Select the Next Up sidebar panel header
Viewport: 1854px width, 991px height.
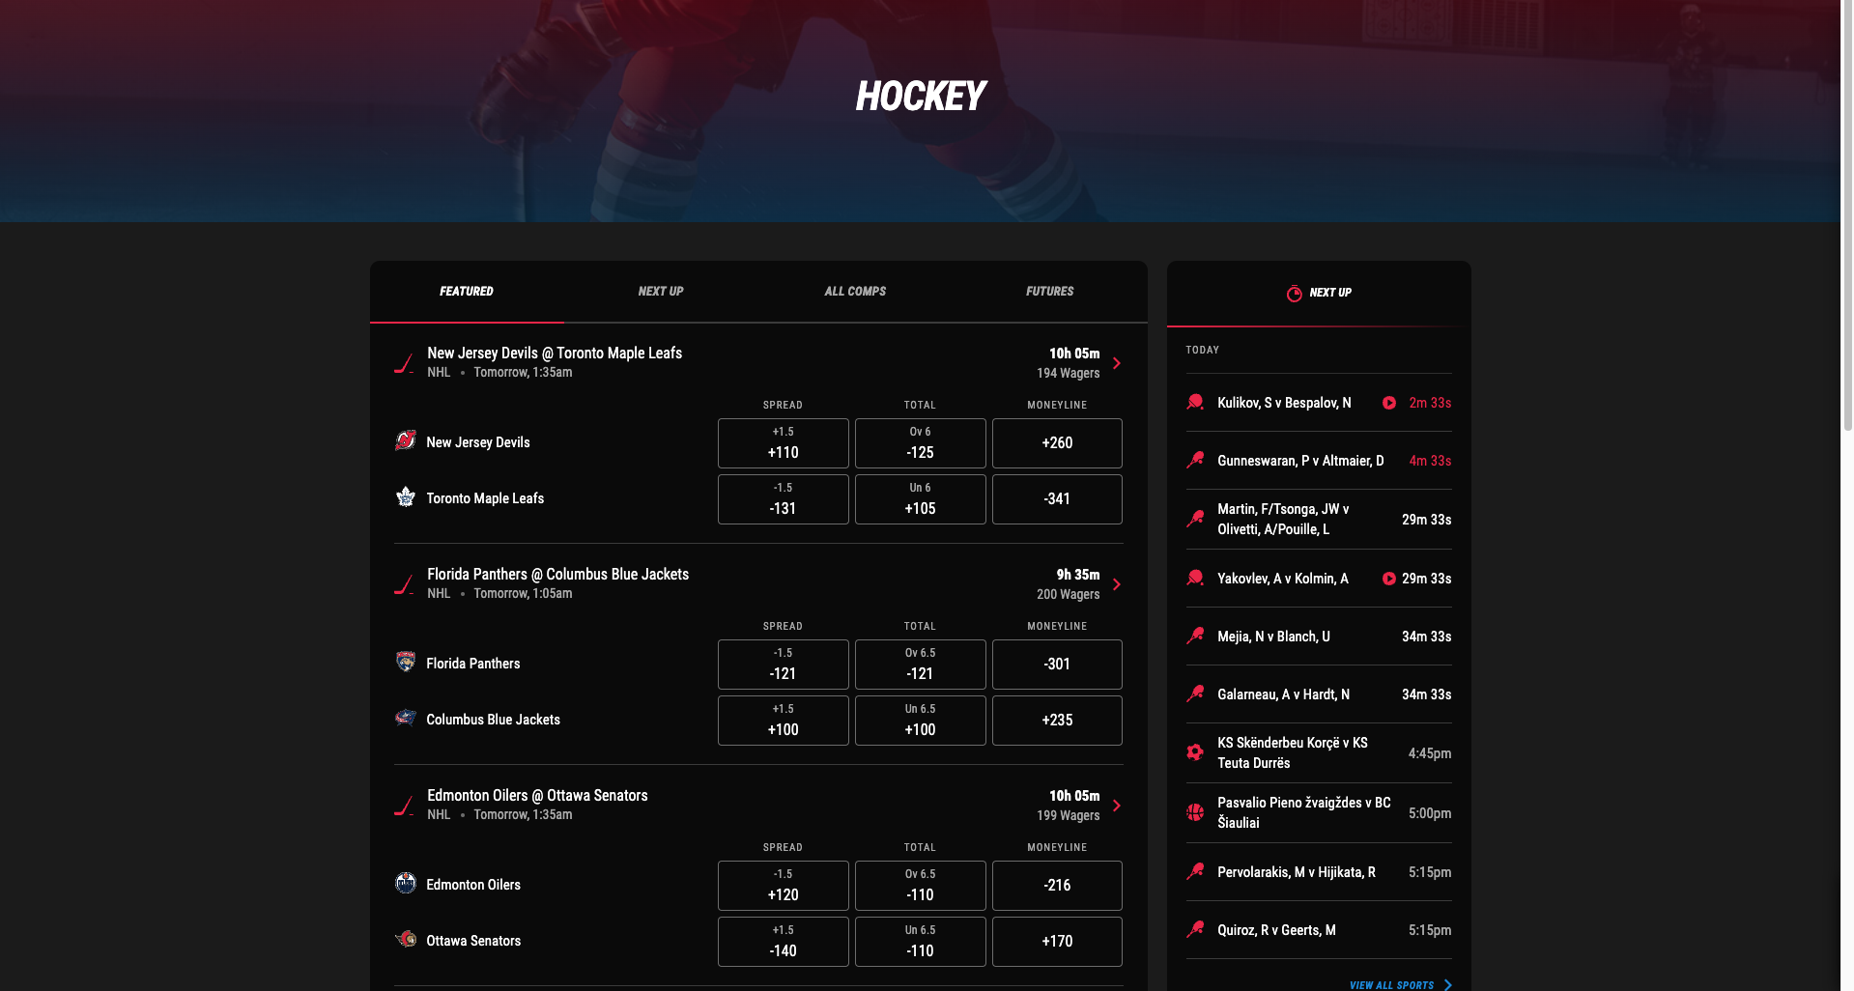pyautogui.click(x=1319, y=293)
